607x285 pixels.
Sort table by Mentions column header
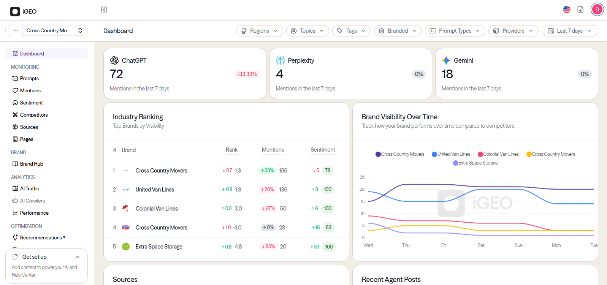(x=273, y=150)
